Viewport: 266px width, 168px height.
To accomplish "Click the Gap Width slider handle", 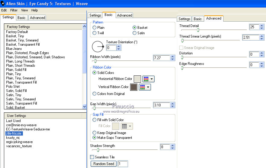I will [x=95, y=108].
